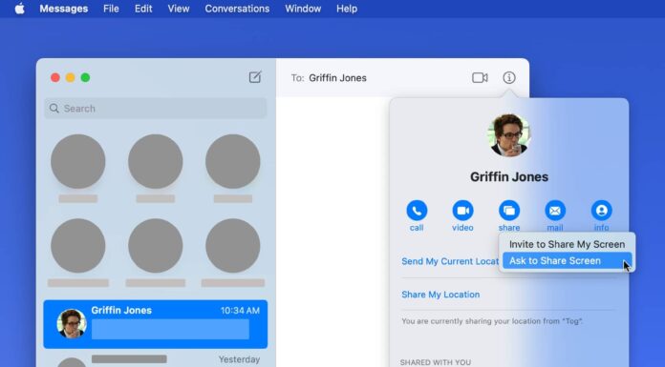Click the 10:34 AM timestamp
665x367 pixels.
coord(240,311)
